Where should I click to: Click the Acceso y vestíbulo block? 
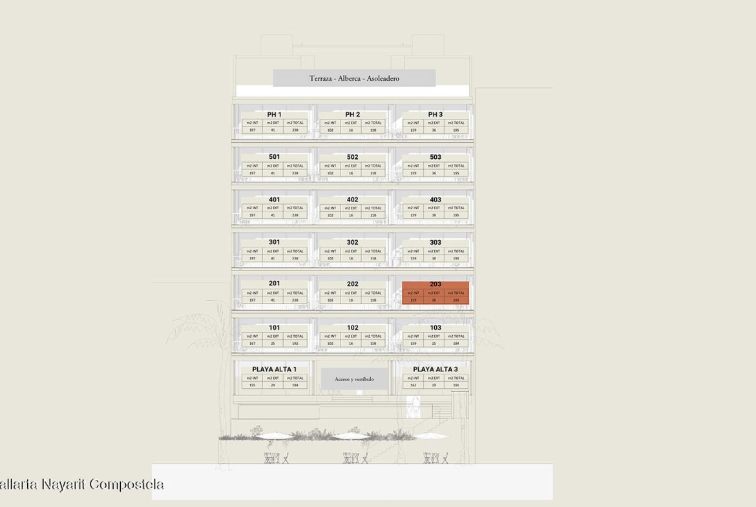354,379
